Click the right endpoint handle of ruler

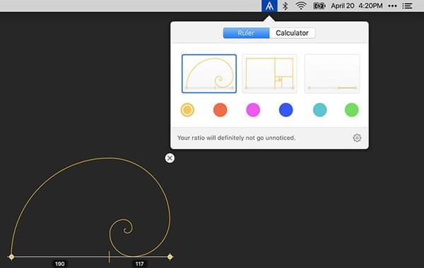pos(170,257)
